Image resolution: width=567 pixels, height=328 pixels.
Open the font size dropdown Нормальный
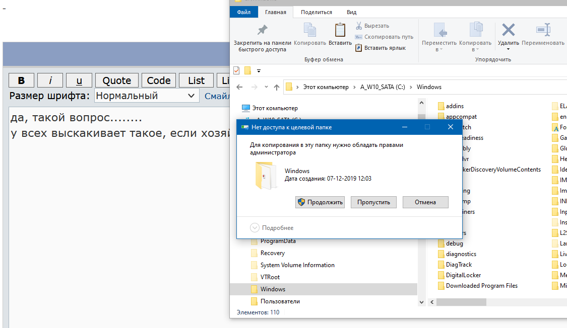pyautogui.click(x=147, y=96)
